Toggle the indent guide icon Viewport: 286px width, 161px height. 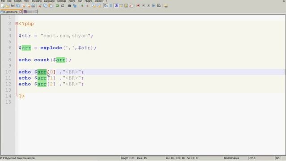pyautogui.click(x=116, y=6)
